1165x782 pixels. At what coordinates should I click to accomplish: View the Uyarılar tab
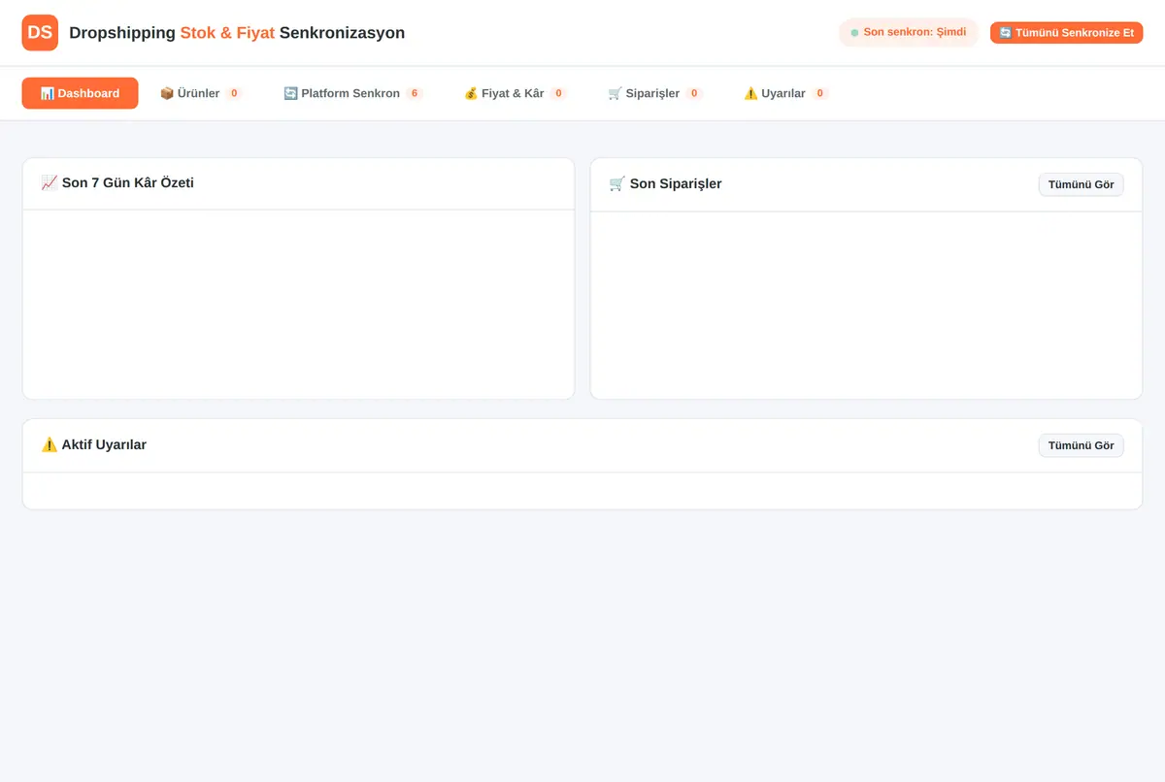pos(786,93)
